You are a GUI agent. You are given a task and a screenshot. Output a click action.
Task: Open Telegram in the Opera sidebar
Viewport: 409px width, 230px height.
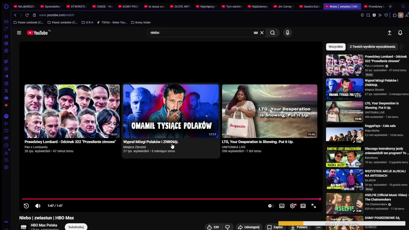point(6,76)
